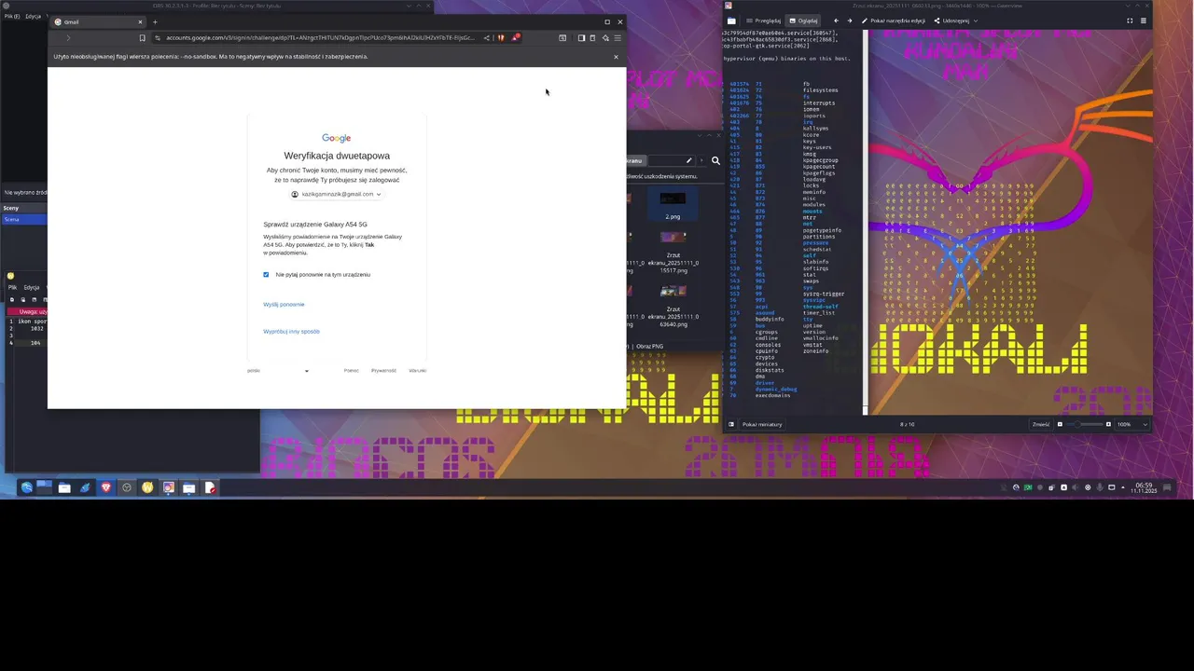Open the Udostępnij dropdown in Gwenview
Image resolution: width=1194 pixels, height=671 pixels.
956,21
